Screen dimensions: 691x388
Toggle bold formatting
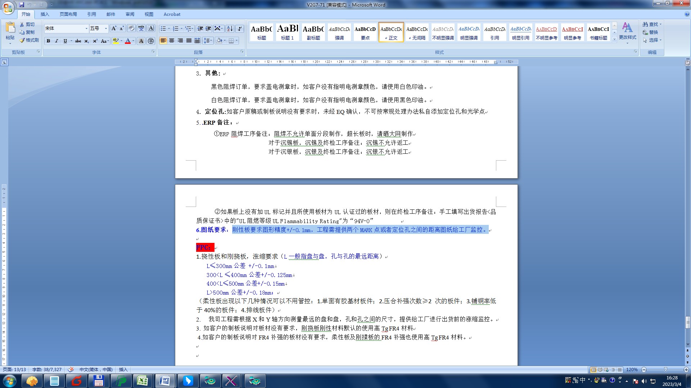point(48,41)
